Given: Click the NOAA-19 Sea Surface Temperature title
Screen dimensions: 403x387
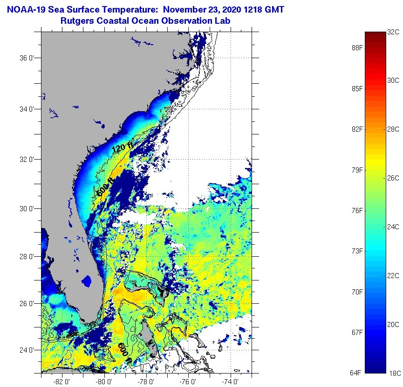Looking at the screenshot, I should (x=145, y=10).
